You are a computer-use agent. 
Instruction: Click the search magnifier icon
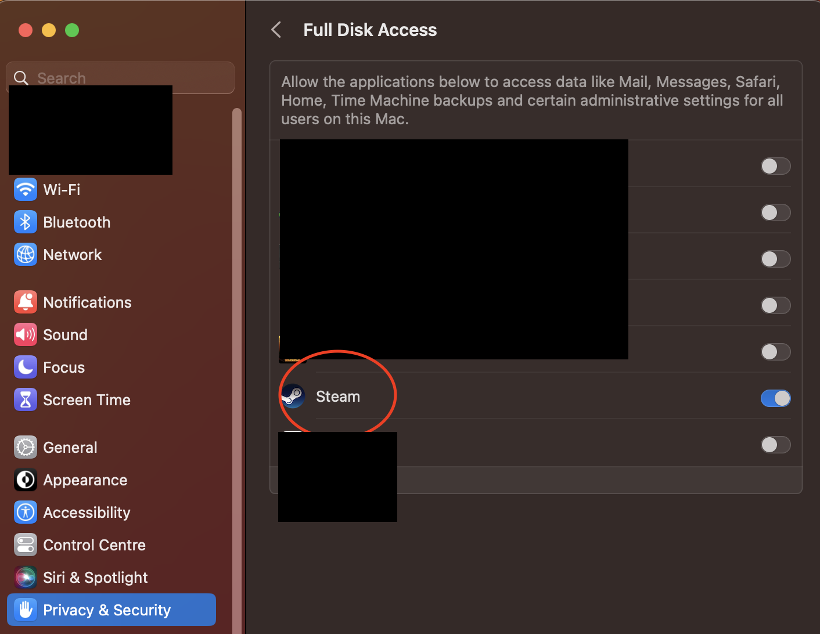tap(21, 78)
